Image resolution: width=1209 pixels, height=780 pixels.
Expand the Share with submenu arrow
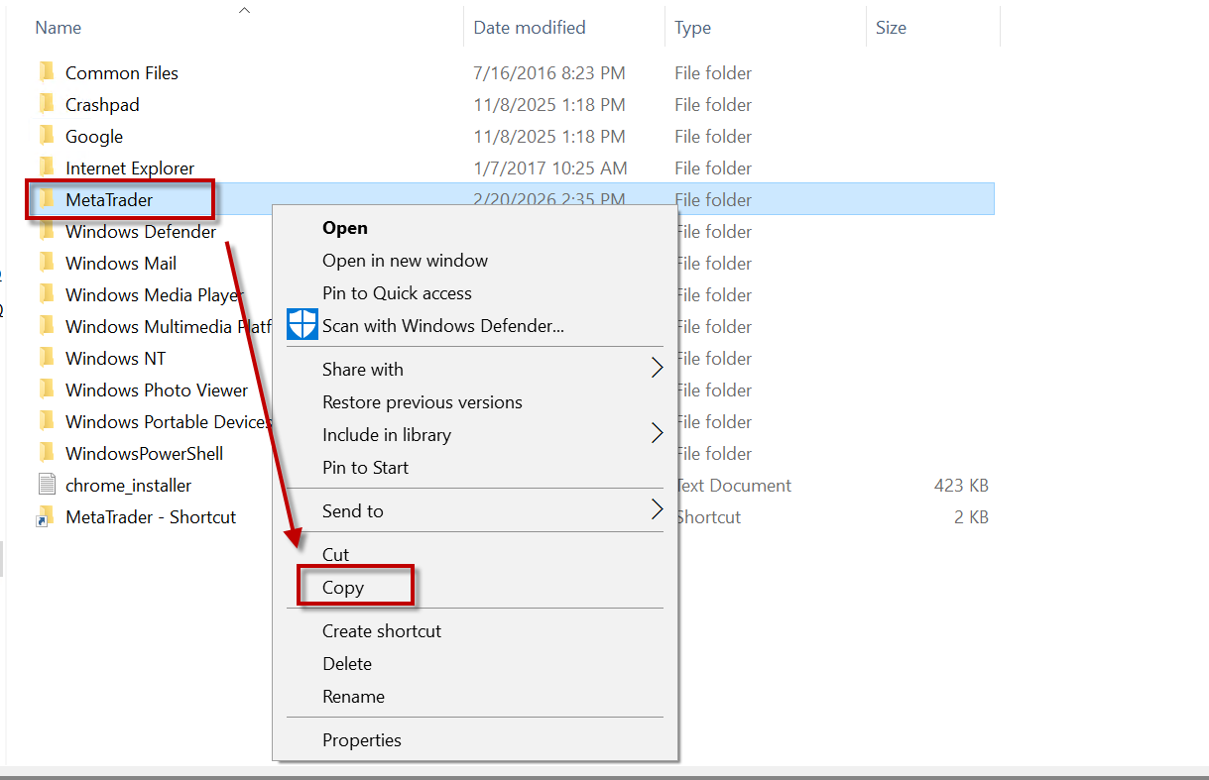coord(656,369)
